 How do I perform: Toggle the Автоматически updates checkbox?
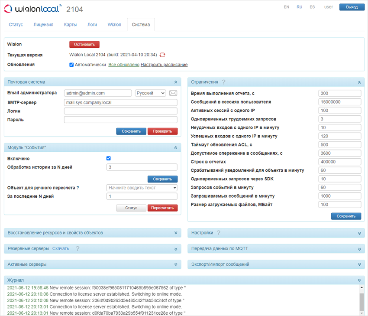[71, 65]
